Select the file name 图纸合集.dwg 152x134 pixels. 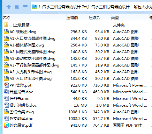click(22, 112)
